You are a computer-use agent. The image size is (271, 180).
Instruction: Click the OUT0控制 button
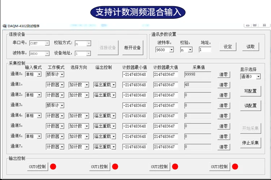(38, 167)
